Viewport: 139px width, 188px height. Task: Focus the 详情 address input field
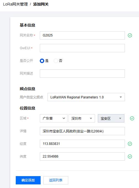click(82, 131)
